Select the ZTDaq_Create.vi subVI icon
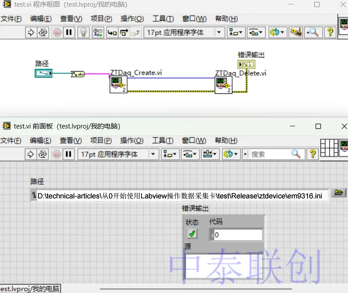348x293 pixels. point(119,84)
